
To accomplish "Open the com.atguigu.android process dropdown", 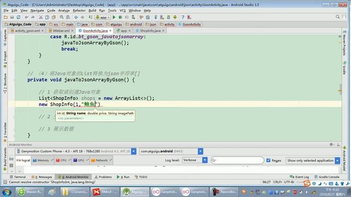I will click(x=200, y=151).
